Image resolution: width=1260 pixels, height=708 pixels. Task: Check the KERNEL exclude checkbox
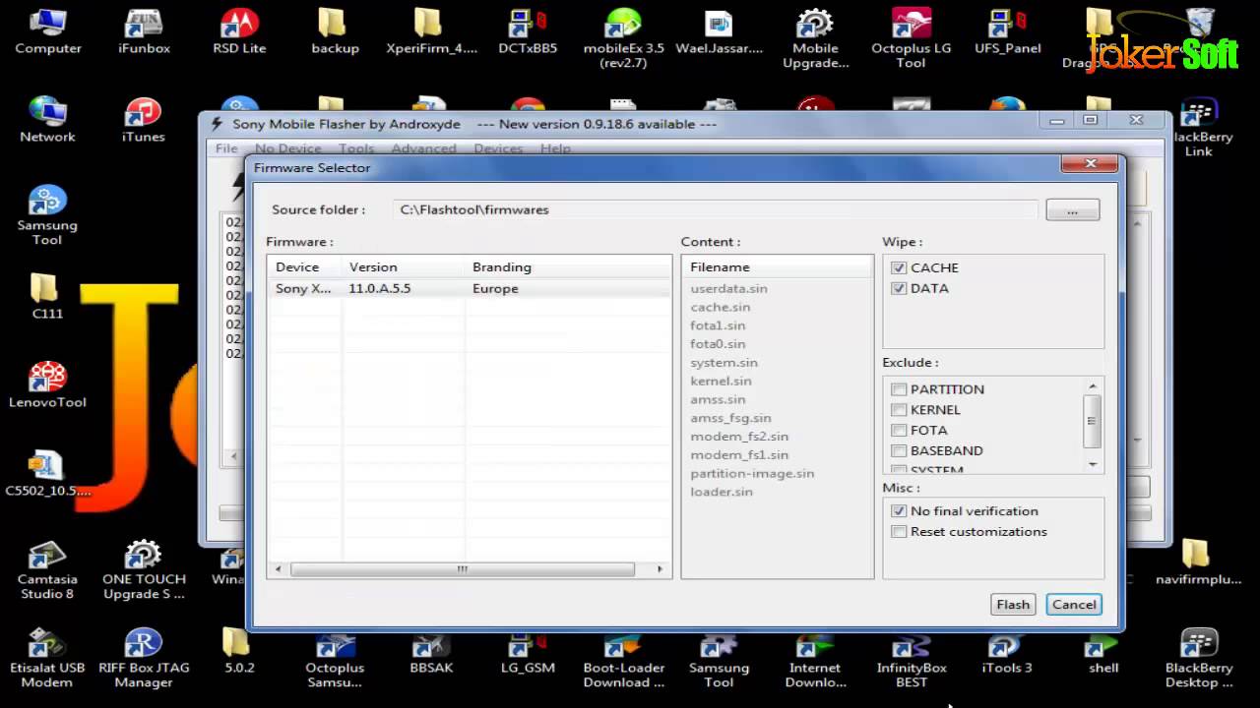tap(899, 410)
